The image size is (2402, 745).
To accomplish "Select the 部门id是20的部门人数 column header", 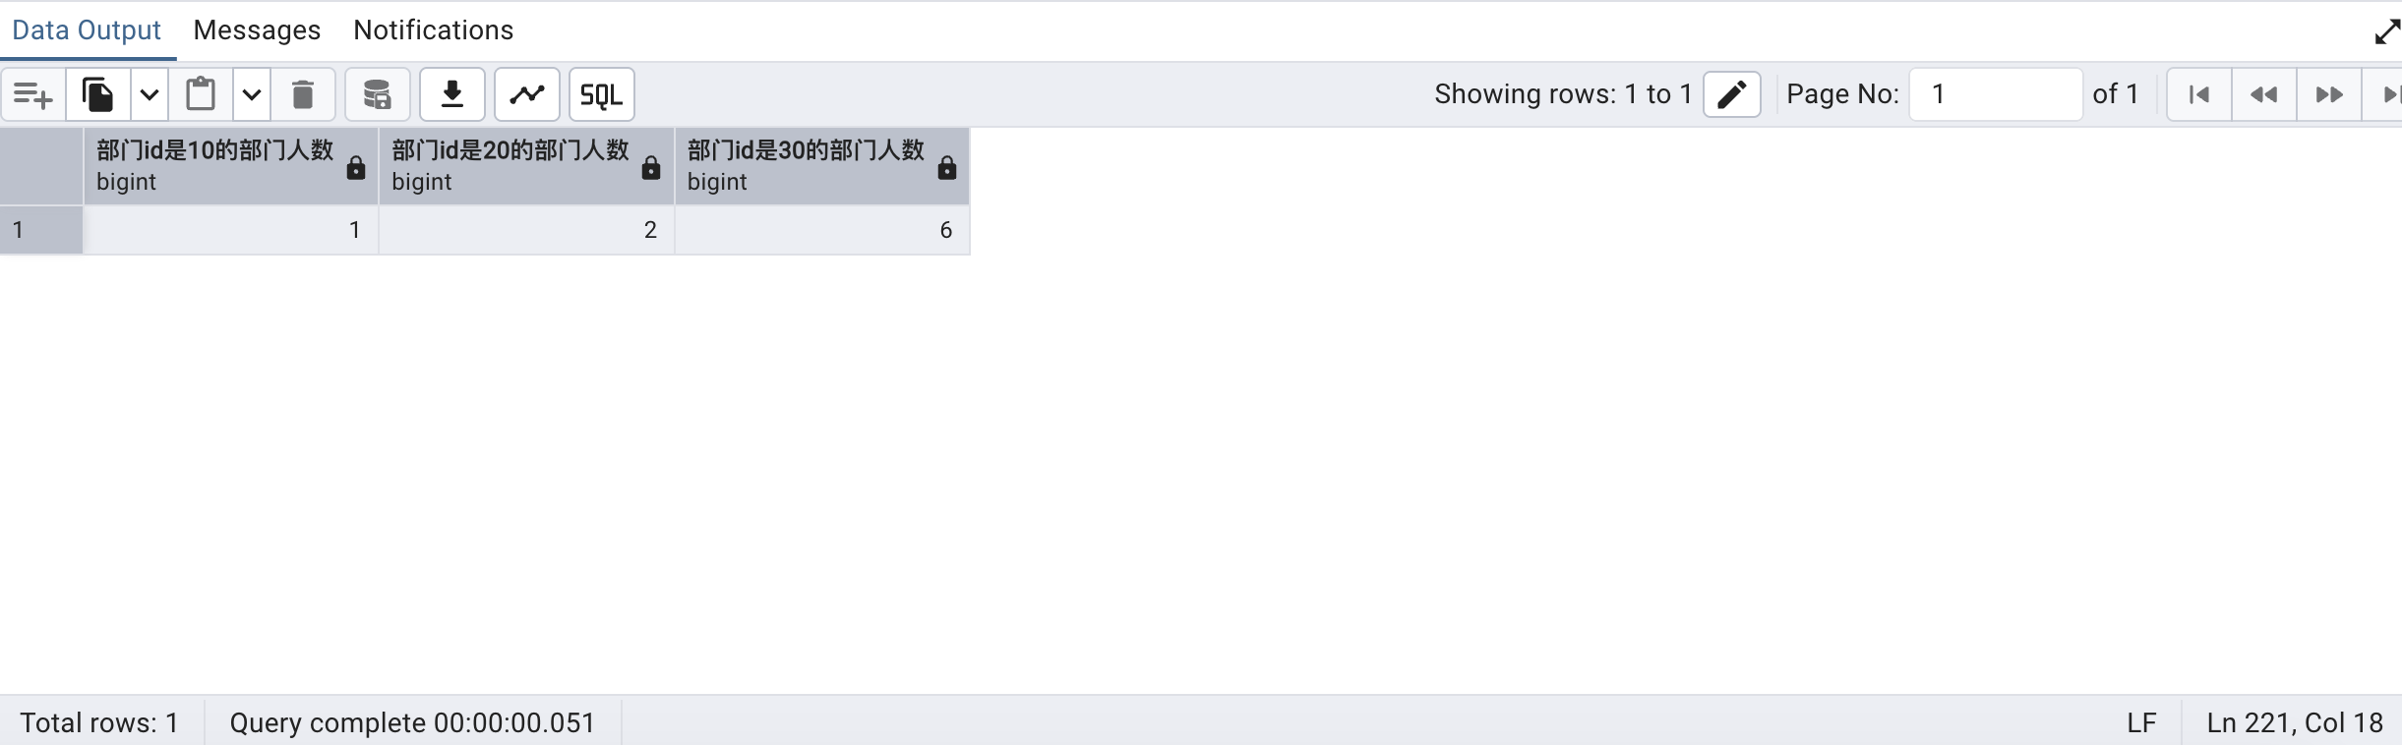I will [510, 165].
